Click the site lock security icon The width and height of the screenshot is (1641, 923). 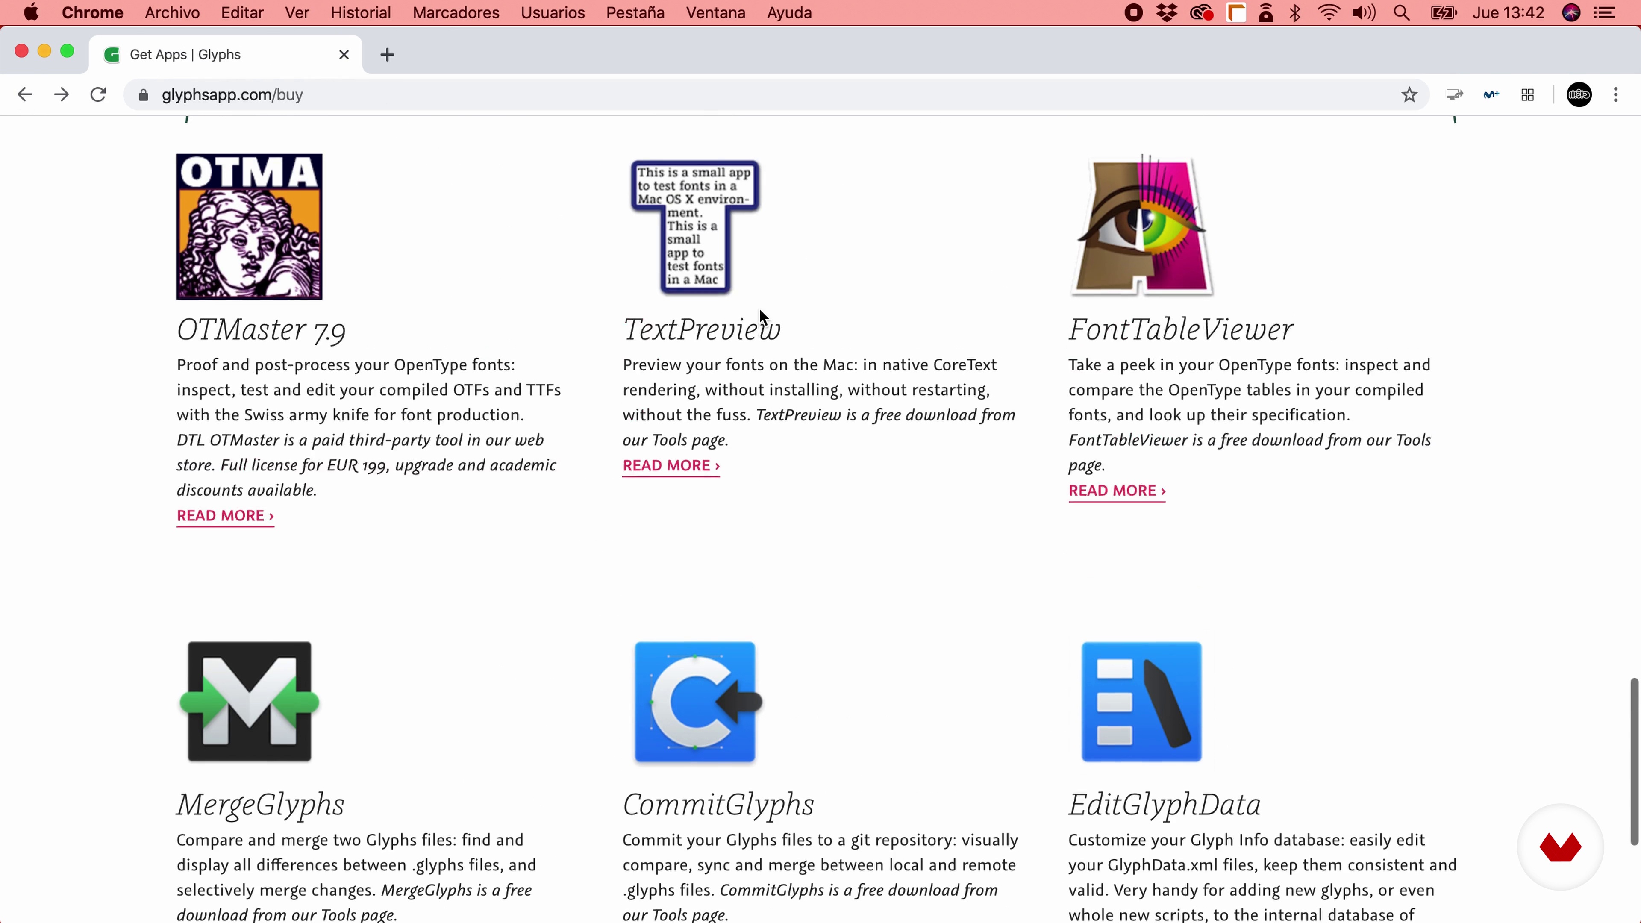coord(143,95)
